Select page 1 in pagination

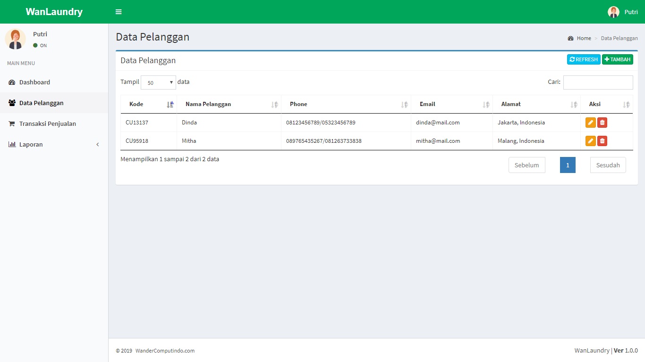click(x=568, y=165)
